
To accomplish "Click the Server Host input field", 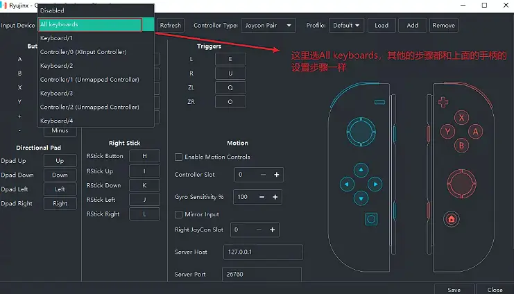I will [263, 252].
